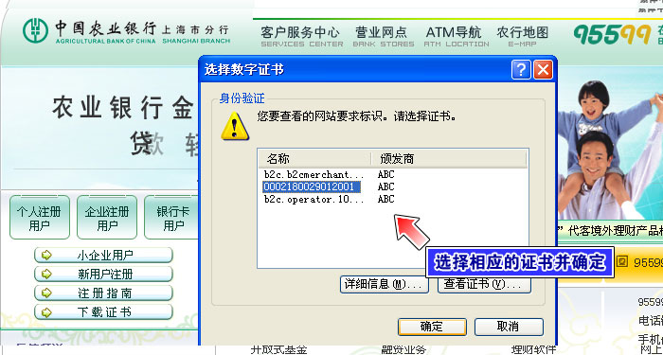Select certificate b2c.operator.10...
663x355 pixels.
pyautogui.click(x=314, y=199)
